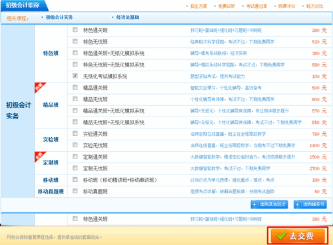Screen dimensions: 333x245
Task: Click the 580 元 price
Action: [320, 65]
